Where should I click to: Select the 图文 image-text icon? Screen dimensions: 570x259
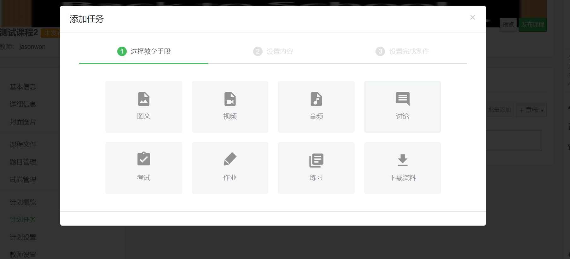pyautogui.click(x=144, y=99)
